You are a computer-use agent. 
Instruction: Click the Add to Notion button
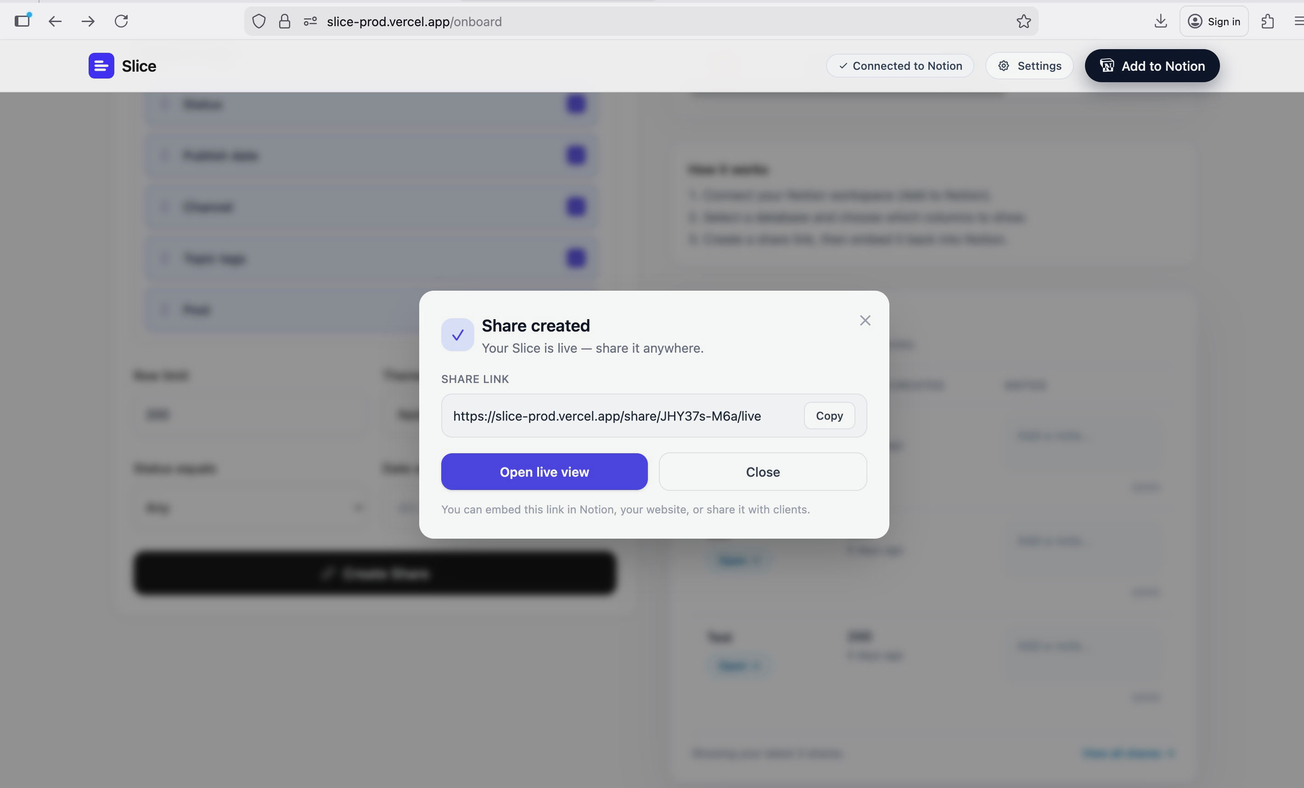click(1152, 66)
